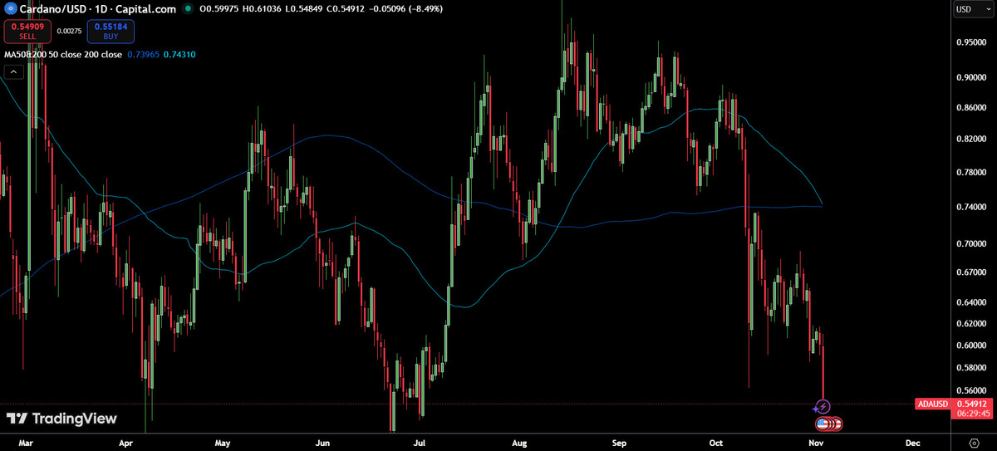Click the purple lightning bolt event icon
Image resolution: width=997 pixels, height=451 pixels.
(x=822, y=406)
